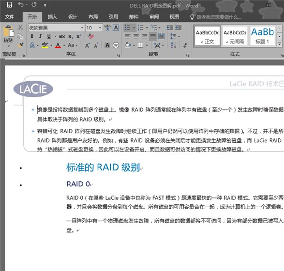Click the red font color swatch
Image resolution: width=284 pixels, height=271 pixels.
click(58, 45)
